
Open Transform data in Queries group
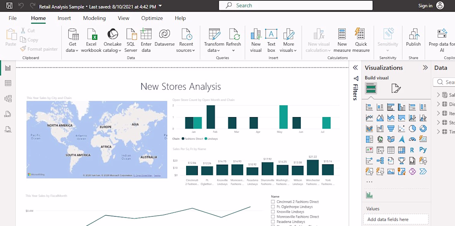coord(214,41)
